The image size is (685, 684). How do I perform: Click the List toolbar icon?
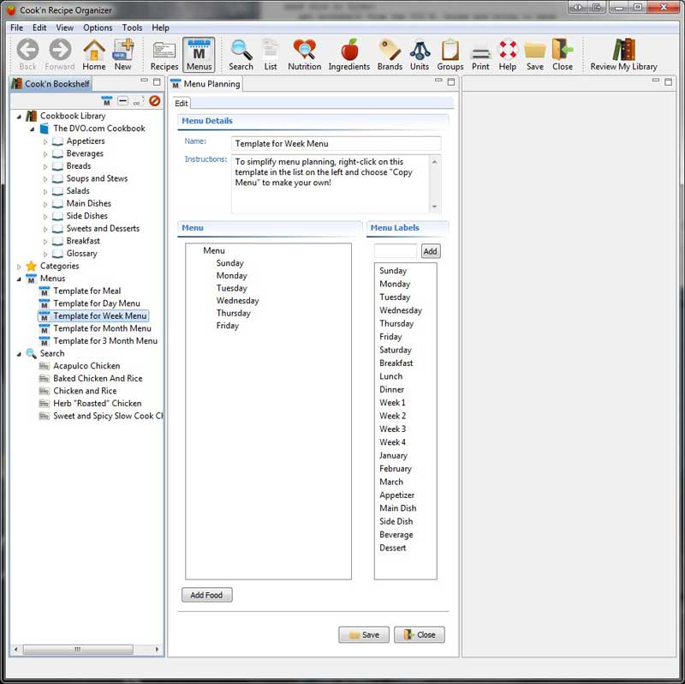click(x=271, y=55)
